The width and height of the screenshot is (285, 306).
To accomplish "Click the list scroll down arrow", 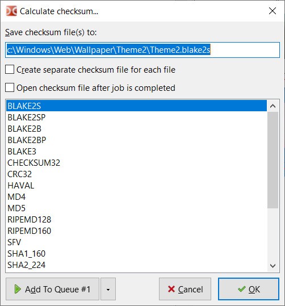I will (x=273, y=266).
